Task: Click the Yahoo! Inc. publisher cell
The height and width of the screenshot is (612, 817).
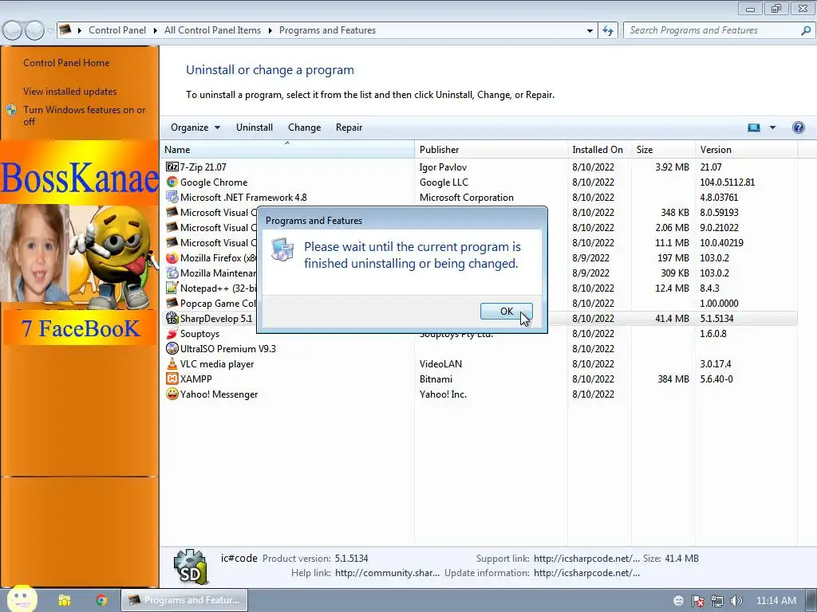Action: click(x=443, y=394)
